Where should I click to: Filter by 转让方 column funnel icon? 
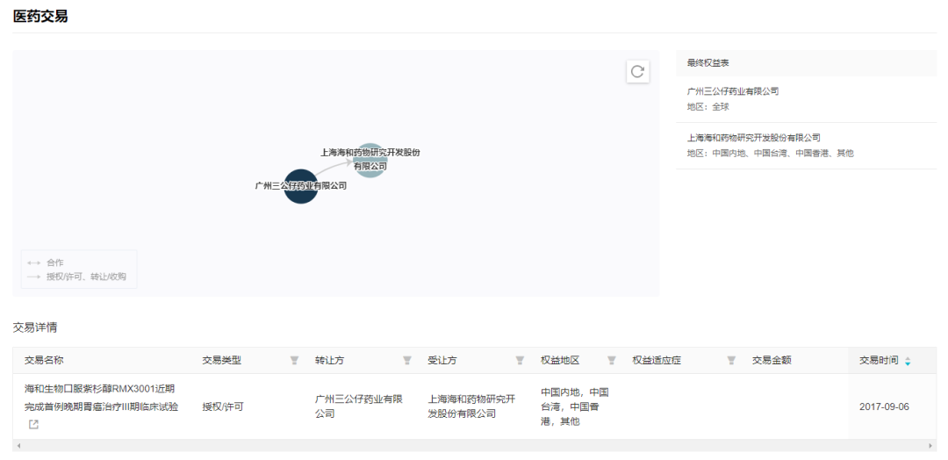tap(407, 360)
